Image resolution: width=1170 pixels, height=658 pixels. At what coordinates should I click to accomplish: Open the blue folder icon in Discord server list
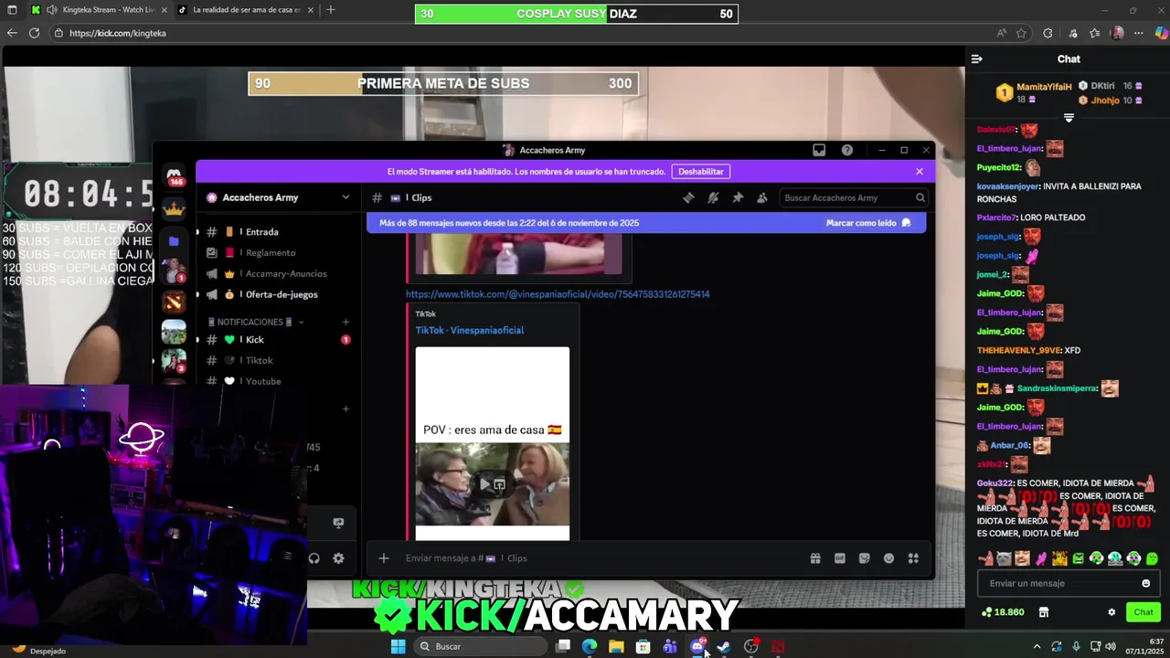tap(174, 241)
